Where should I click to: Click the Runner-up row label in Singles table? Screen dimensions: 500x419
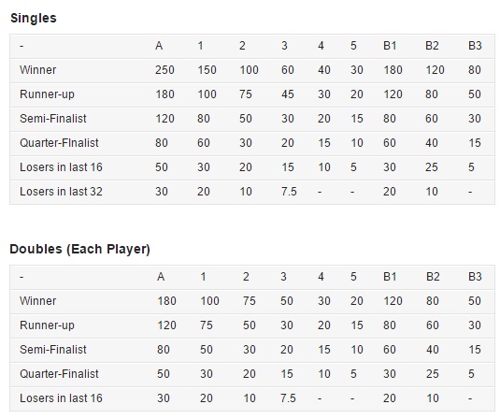[47, 94]
